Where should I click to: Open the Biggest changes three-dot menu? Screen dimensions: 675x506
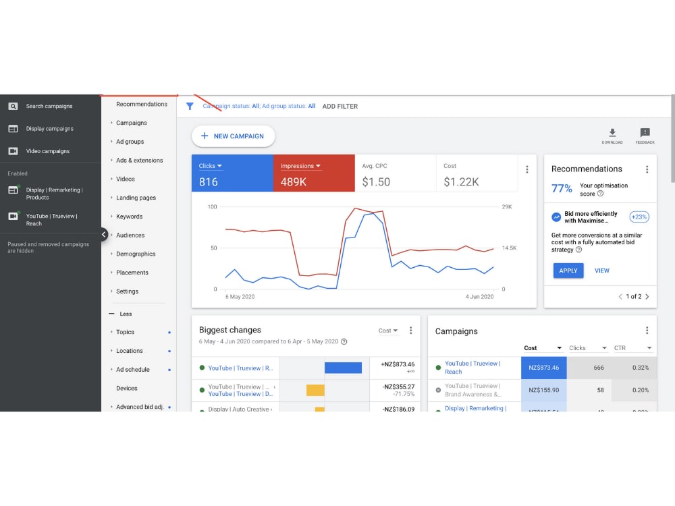pos(410,331)
